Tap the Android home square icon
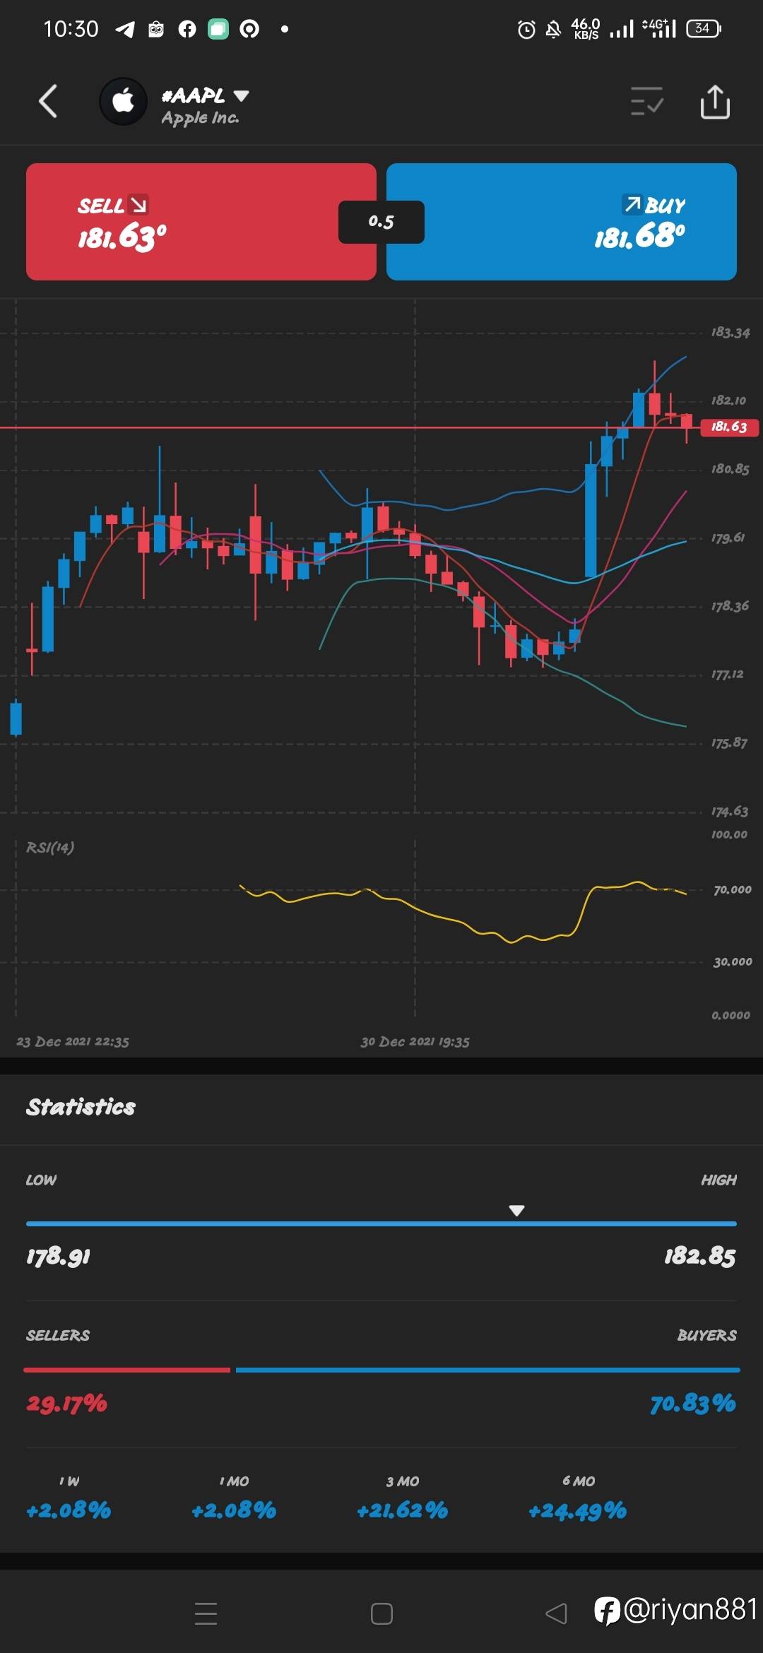This screenshot has width=763, height=1653. tap(381, 1613)
